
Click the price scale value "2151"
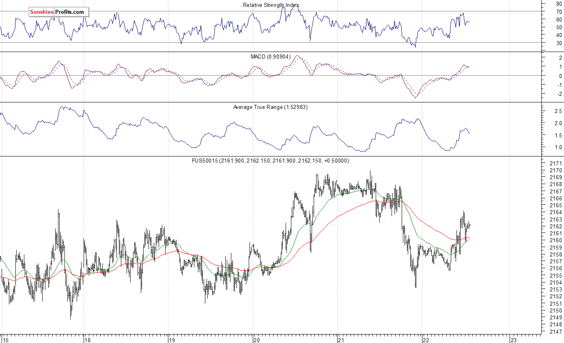(557, 304)
